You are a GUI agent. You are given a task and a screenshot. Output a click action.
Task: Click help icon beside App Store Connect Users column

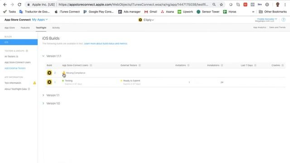click(x=91, y=65)
